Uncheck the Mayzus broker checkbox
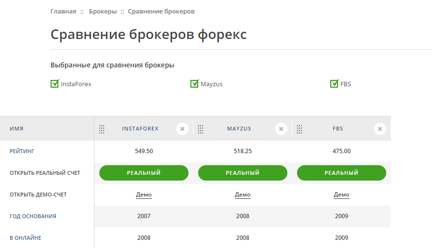The height and width of the screenshot is (248, 432). [x=194, y=83]
